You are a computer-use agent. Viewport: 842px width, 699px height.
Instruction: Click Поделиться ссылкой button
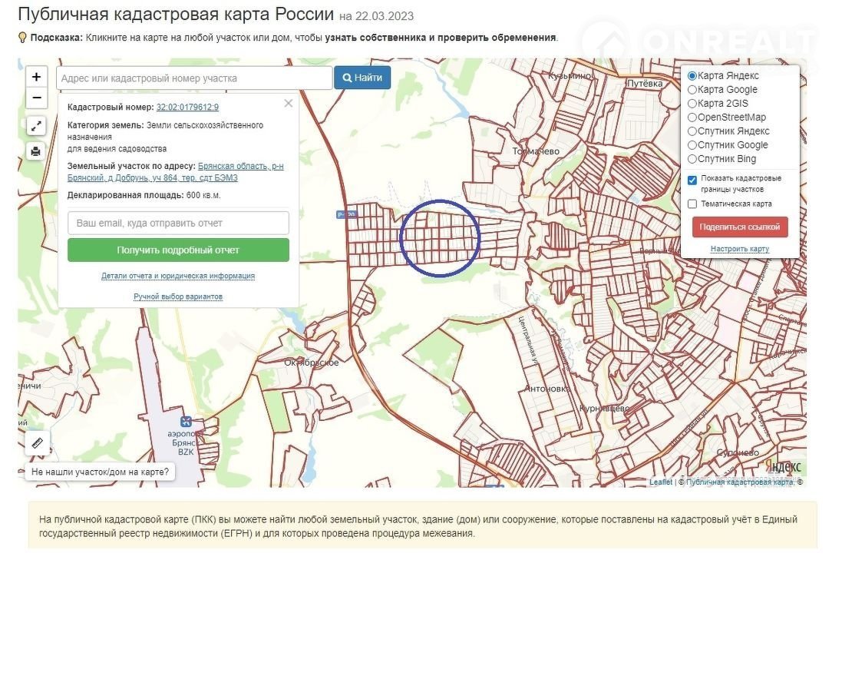click(739, 227)
